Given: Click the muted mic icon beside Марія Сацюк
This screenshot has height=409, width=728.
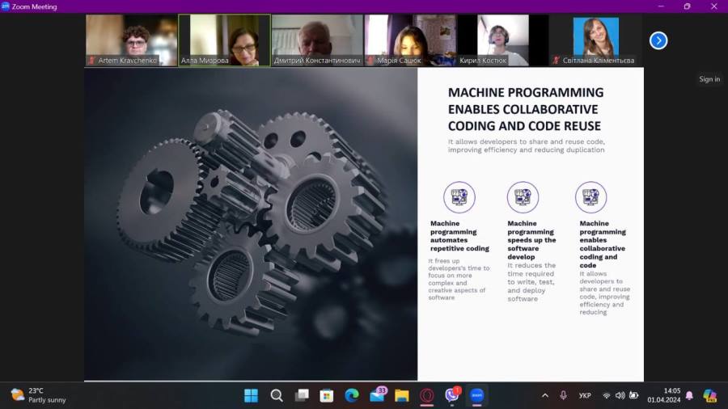Looking at the screenshot, I should 371,61.
